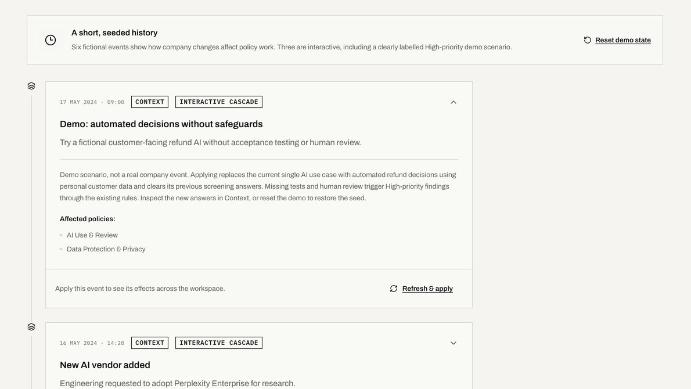Select the INTERACTIVE CASCADE tag on the 16 May event

(219, 343)
